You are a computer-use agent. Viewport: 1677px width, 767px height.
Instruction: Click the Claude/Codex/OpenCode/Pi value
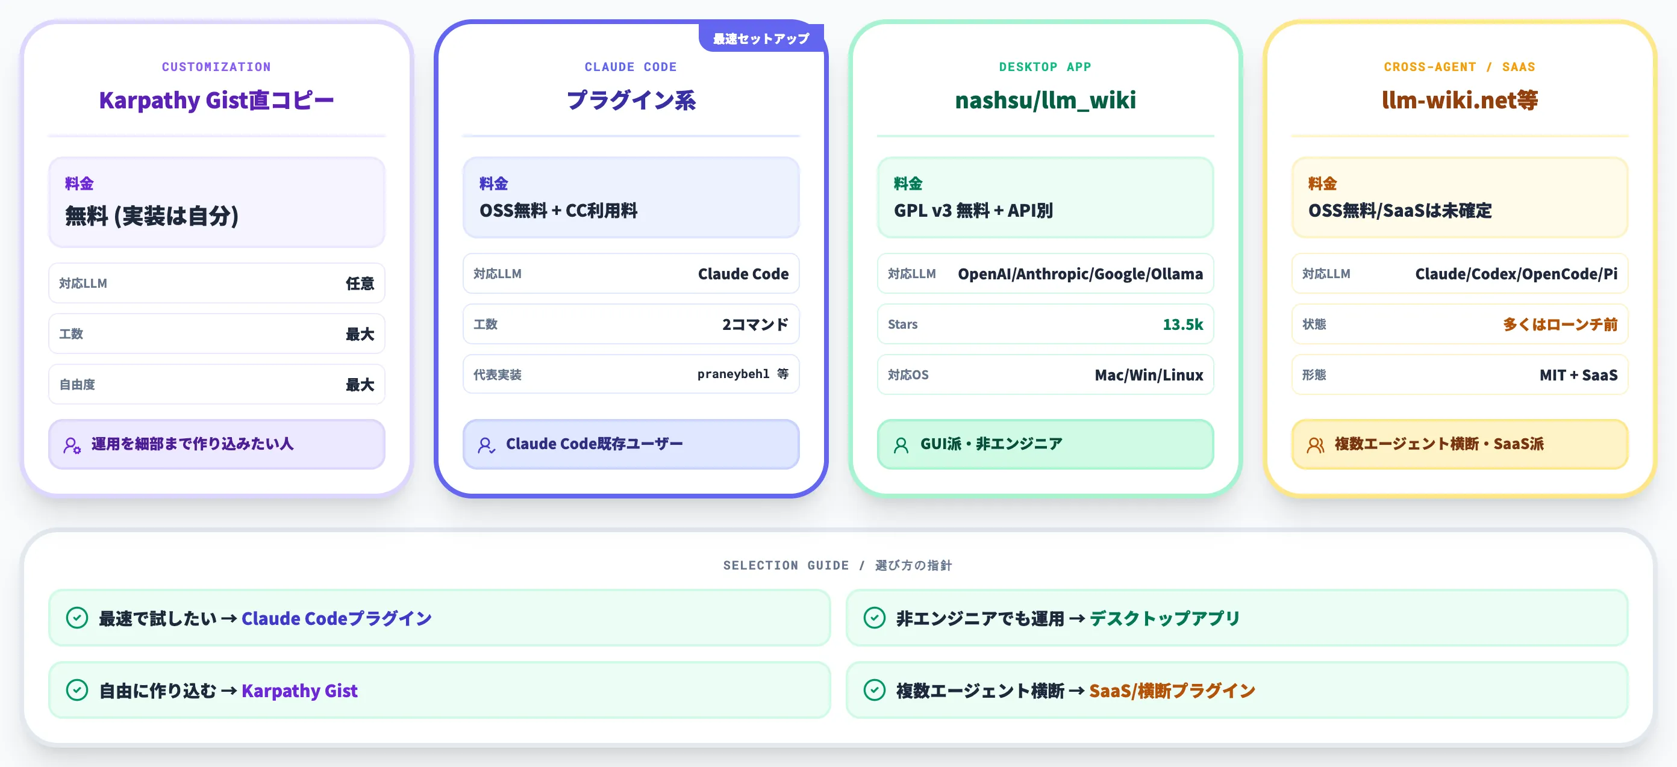point(1516,274)
